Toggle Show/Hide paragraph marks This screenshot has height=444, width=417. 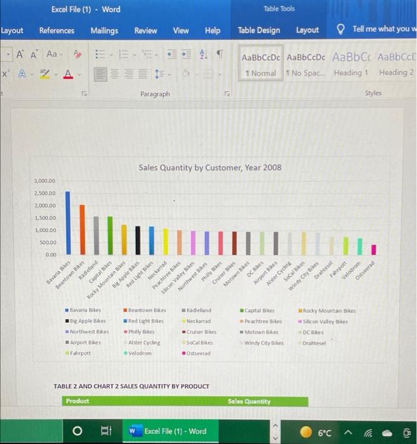coord(220,54)
